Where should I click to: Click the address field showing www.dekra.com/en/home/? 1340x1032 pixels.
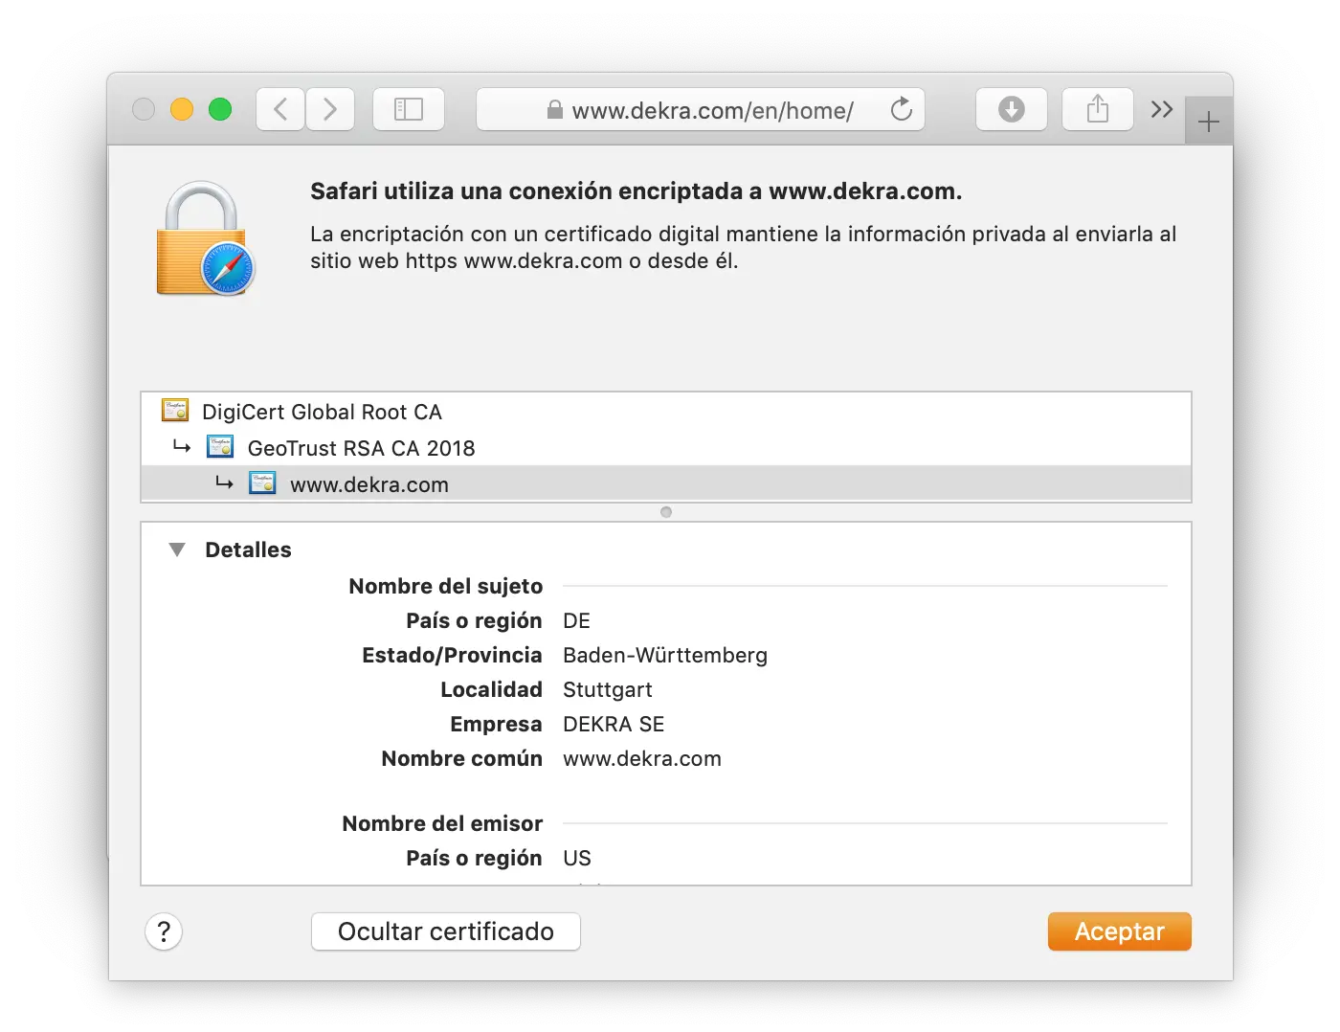click(x=701, y=109)
